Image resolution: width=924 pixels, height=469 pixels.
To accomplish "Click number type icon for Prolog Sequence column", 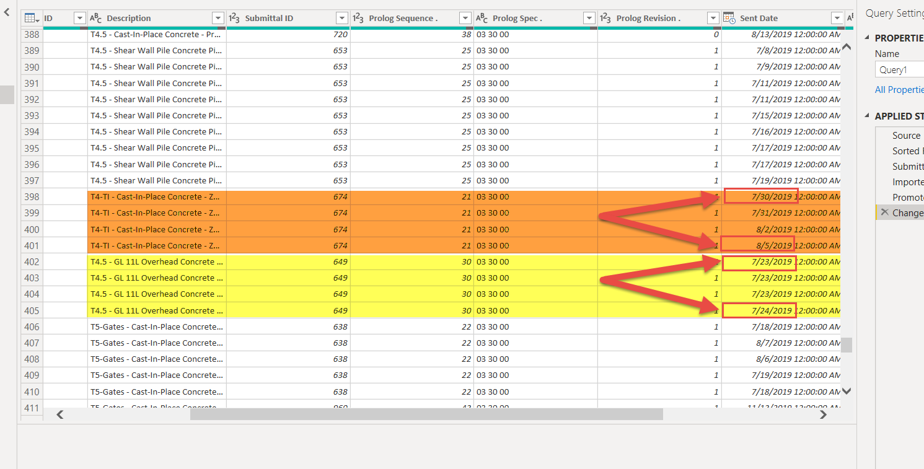I will (358, 18).
